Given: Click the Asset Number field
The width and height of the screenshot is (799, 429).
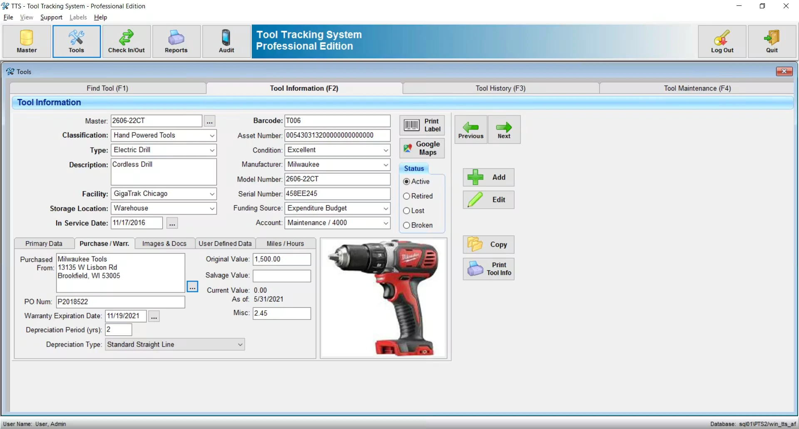Looking at the screenshot, I should [337, 135].
